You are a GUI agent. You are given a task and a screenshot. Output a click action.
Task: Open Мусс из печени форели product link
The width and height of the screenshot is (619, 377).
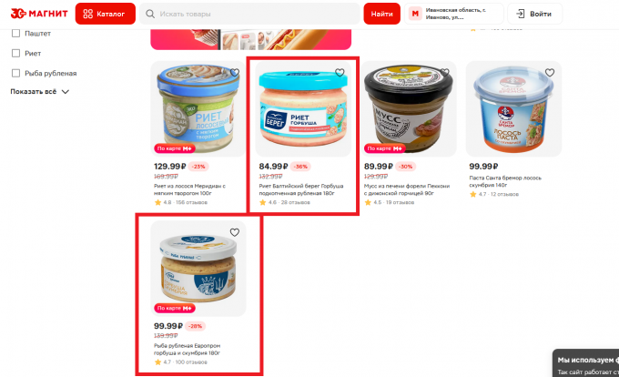pos(407,189)
